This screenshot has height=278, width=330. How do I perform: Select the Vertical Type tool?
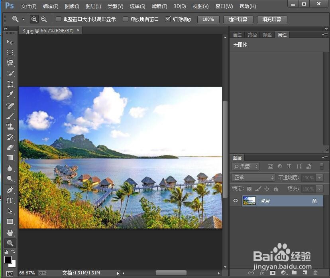click(10, 201)
